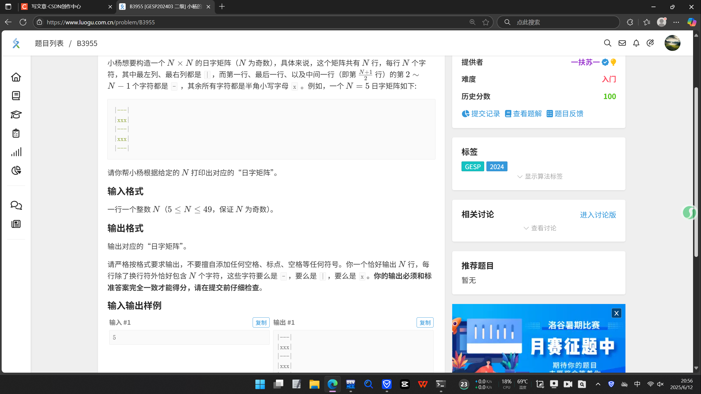701x394 pixels.
Task: Copy sample input #1 with 复制 button
Action: point(261,323)
